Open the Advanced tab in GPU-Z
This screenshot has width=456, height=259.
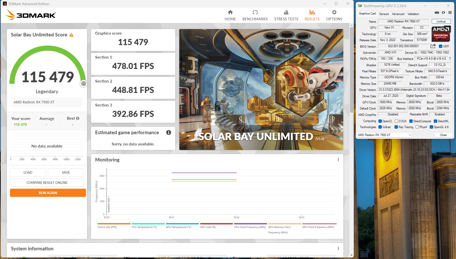(398, 14)
